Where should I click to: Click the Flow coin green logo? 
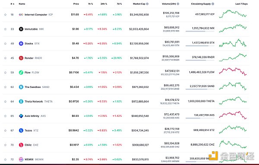[x=21, y=72]
